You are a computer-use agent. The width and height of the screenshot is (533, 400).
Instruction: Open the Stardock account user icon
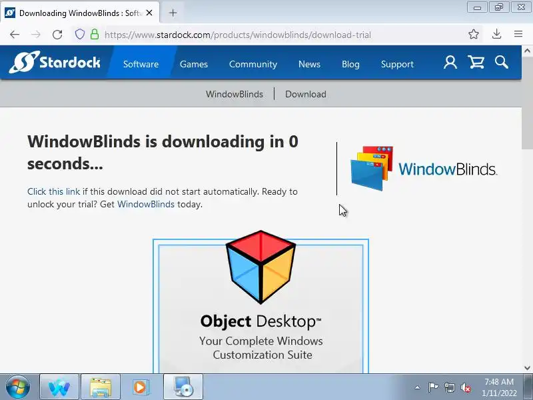tap(450, 63)
